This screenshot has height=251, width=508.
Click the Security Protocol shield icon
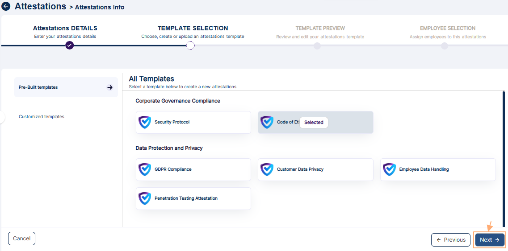(145, 122)
